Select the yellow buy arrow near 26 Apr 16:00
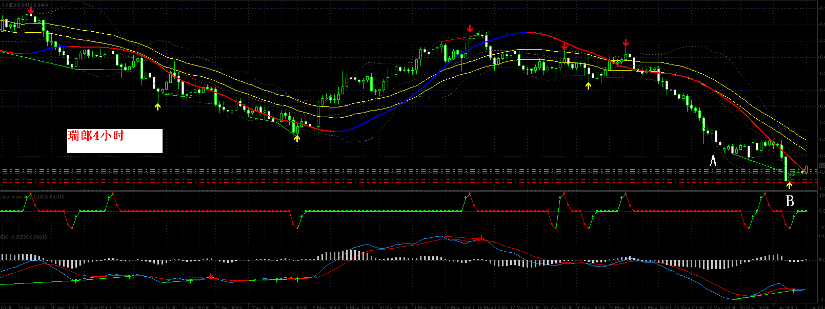825x309 pixels. coord(157,106)
